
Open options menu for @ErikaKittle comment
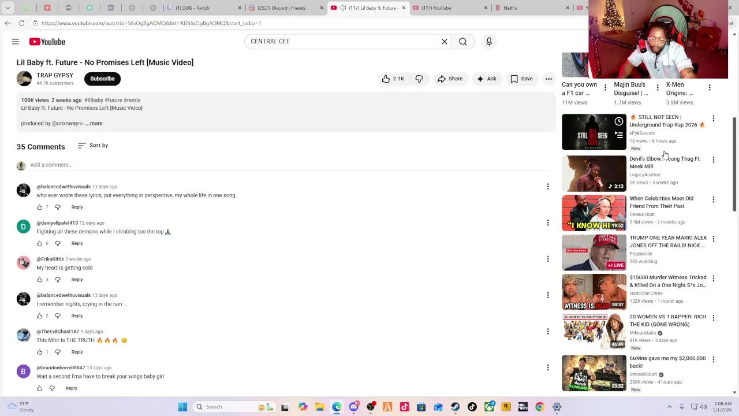pos(548,259)
